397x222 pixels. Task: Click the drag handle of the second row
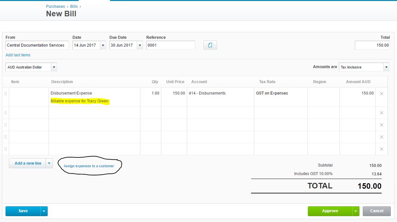pos(6,113)
